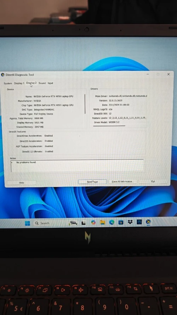
Task: Click the driver date 7/11/2024
Action: pyautogui.click(x=119, y=105)
